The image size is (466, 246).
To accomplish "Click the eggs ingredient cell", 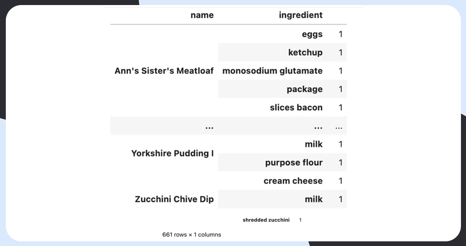I will pyautogui.click(x=312, y=34).
